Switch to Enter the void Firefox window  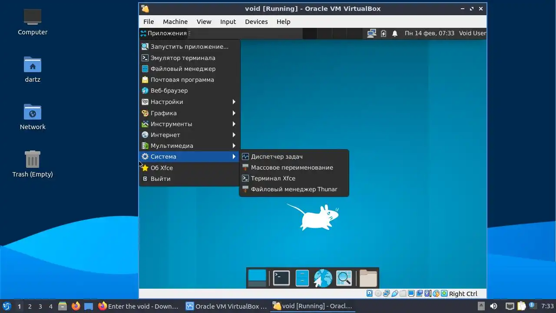coord(139,306)
